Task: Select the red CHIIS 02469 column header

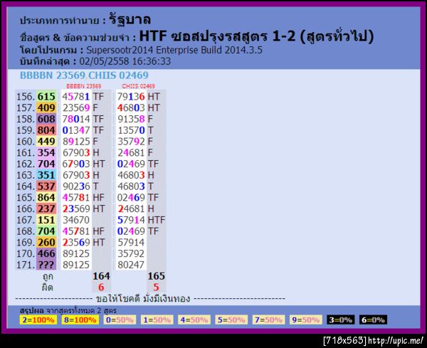Action: [138, 86]
